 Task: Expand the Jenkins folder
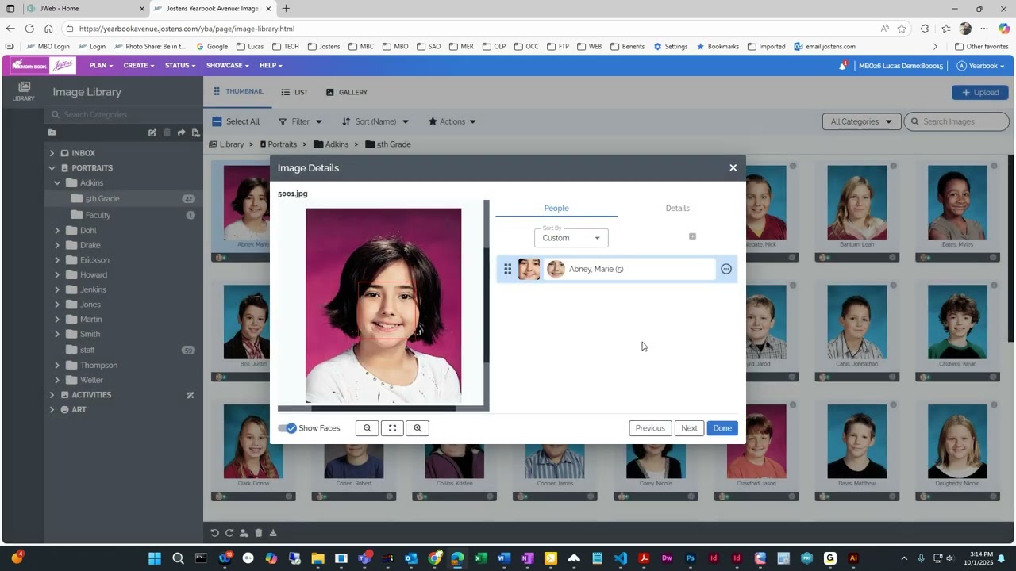pos(57,290)
